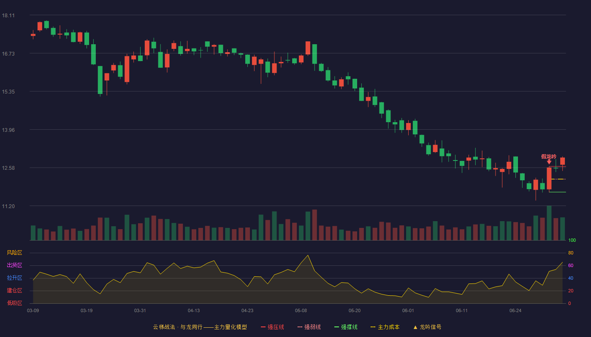Click the 15.35 price axis label
The width and height of the screenshot is (591, 337).
tap(8, 92)
